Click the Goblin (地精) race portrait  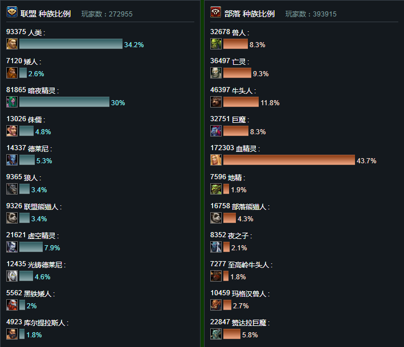(215, 189)
